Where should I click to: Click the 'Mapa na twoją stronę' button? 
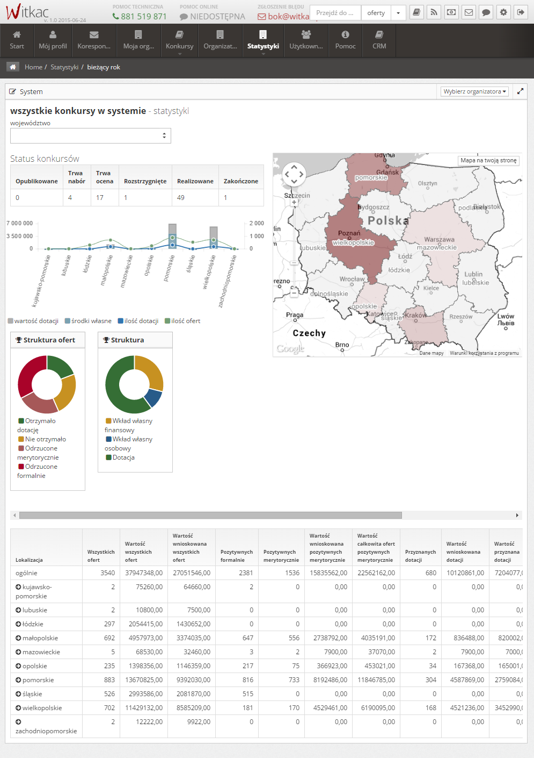[488, 160]
